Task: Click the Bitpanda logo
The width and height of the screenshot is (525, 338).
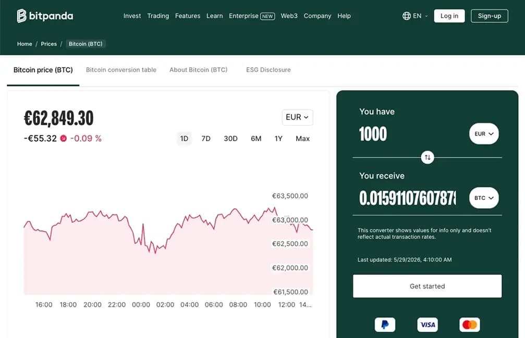Action: tap(45, 16)
